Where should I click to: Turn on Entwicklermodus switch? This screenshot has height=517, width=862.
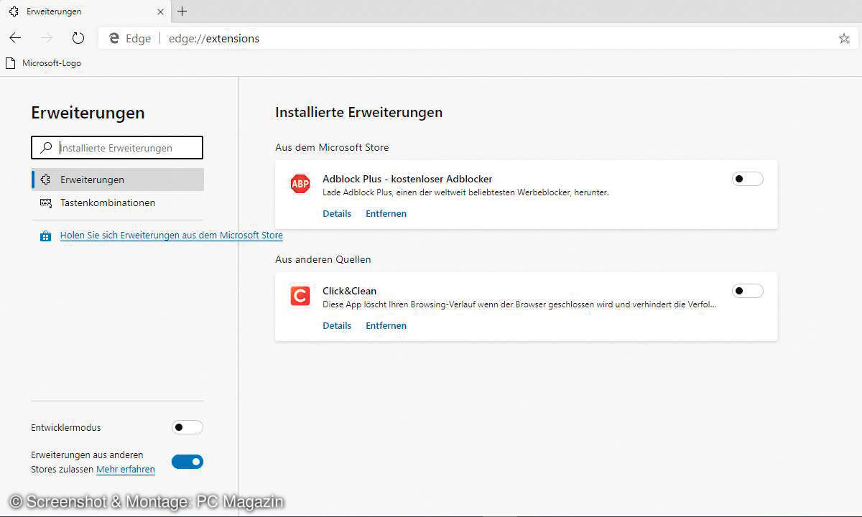coord(187,427)
